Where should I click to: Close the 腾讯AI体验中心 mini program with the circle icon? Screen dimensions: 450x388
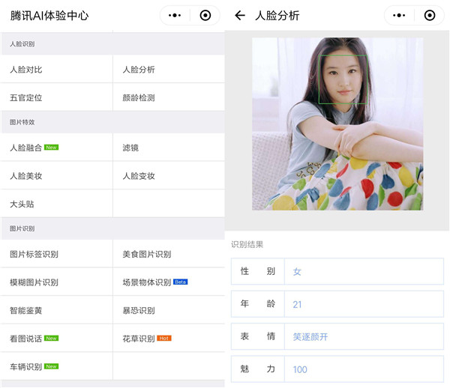tap(205, 15)
